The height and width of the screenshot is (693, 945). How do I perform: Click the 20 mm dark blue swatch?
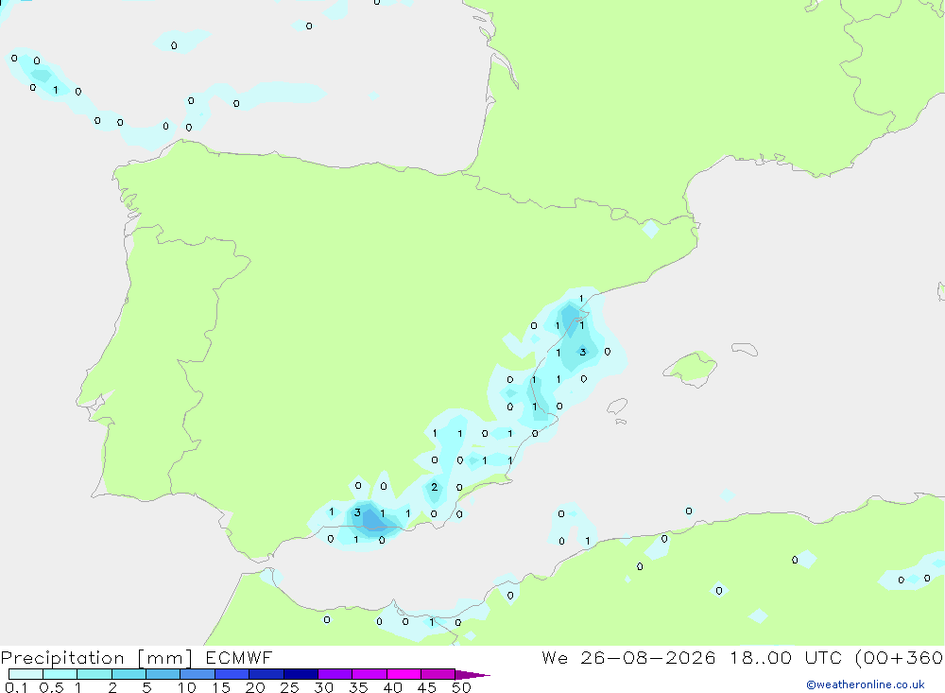[x=266, y=674]
